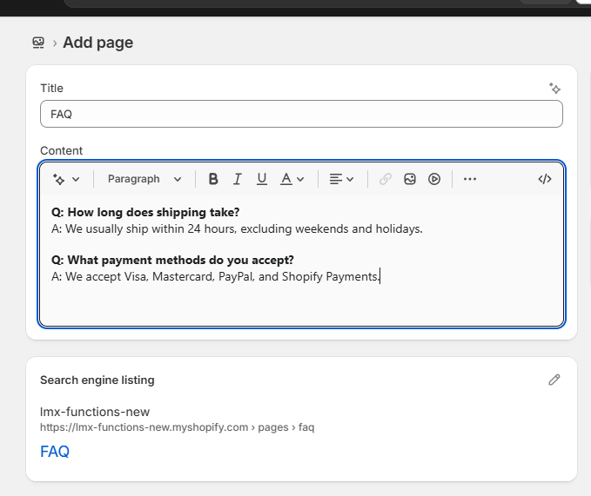591x496 pixels.
Task: Click the payment methods answer line
Action: (216, 276)
